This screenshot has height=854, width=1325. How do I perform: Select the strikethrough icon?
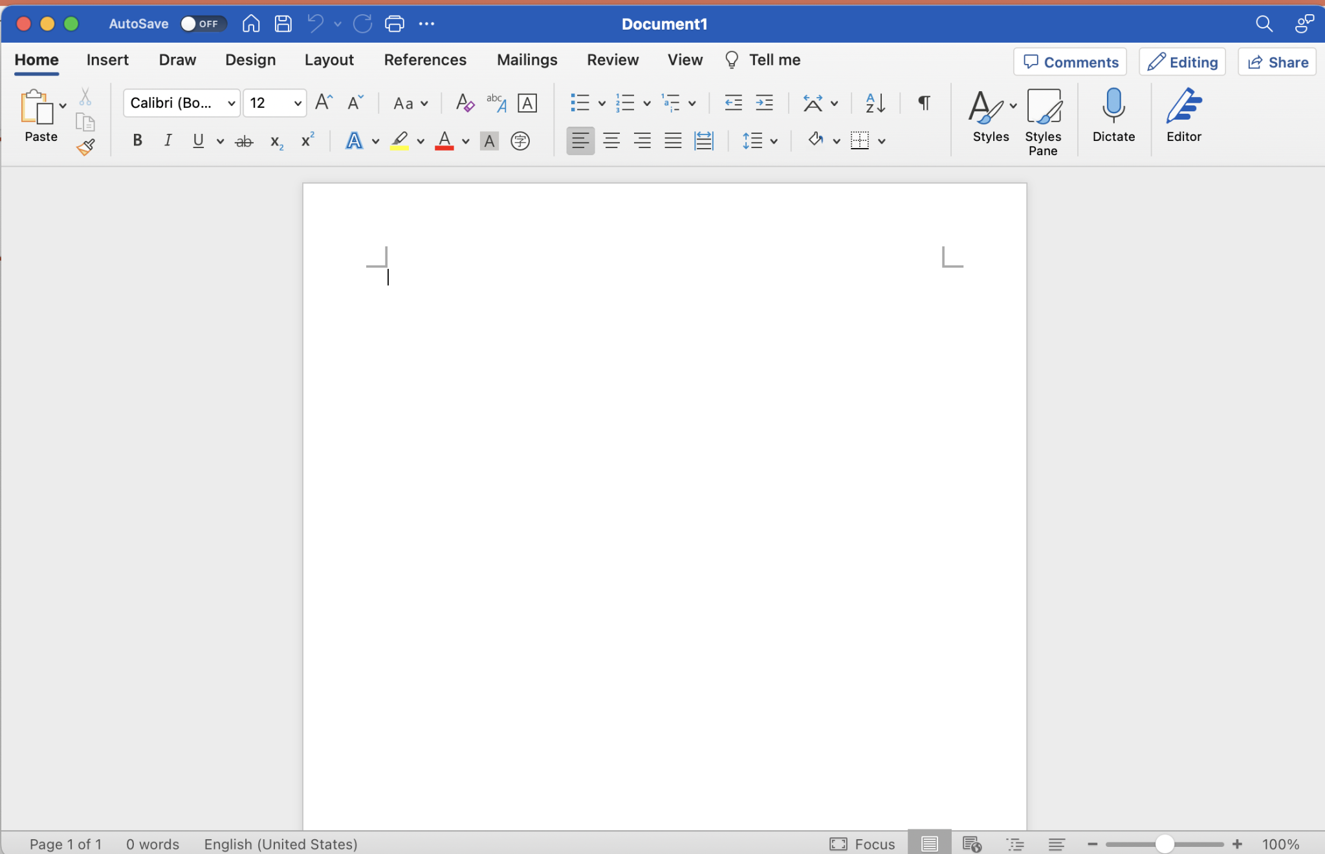(x=244, y=140)
